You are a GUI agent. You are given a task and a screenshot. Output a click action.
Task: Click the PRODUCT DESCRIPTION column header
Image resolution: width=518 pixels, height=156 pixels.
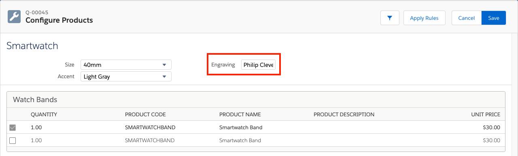coord(344,114)
